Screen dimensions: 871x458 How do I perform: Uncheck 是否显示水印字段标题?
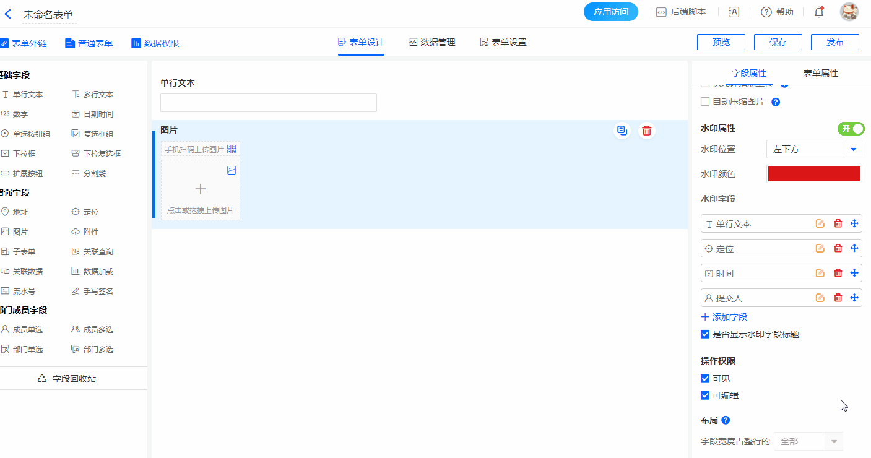tap(705, 334)
